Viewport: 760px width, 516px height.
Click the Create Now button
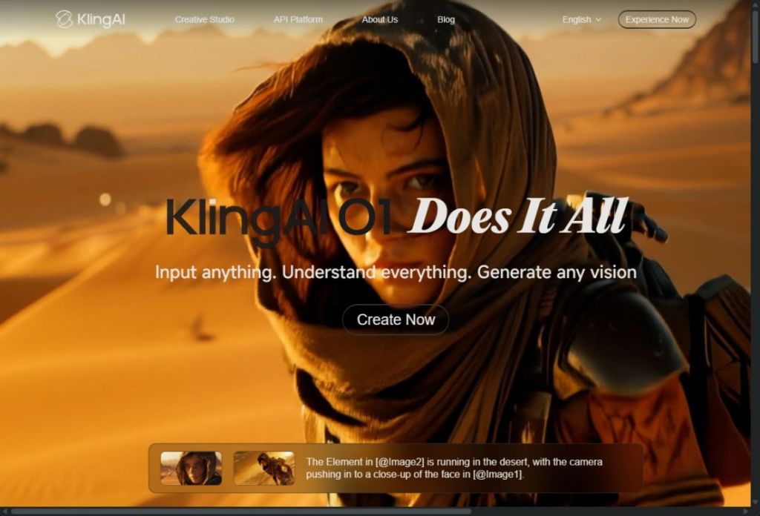[395, 320]
